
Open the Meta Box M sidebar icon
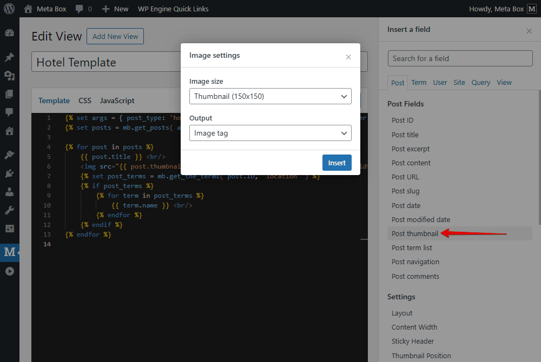click(9, 252)
